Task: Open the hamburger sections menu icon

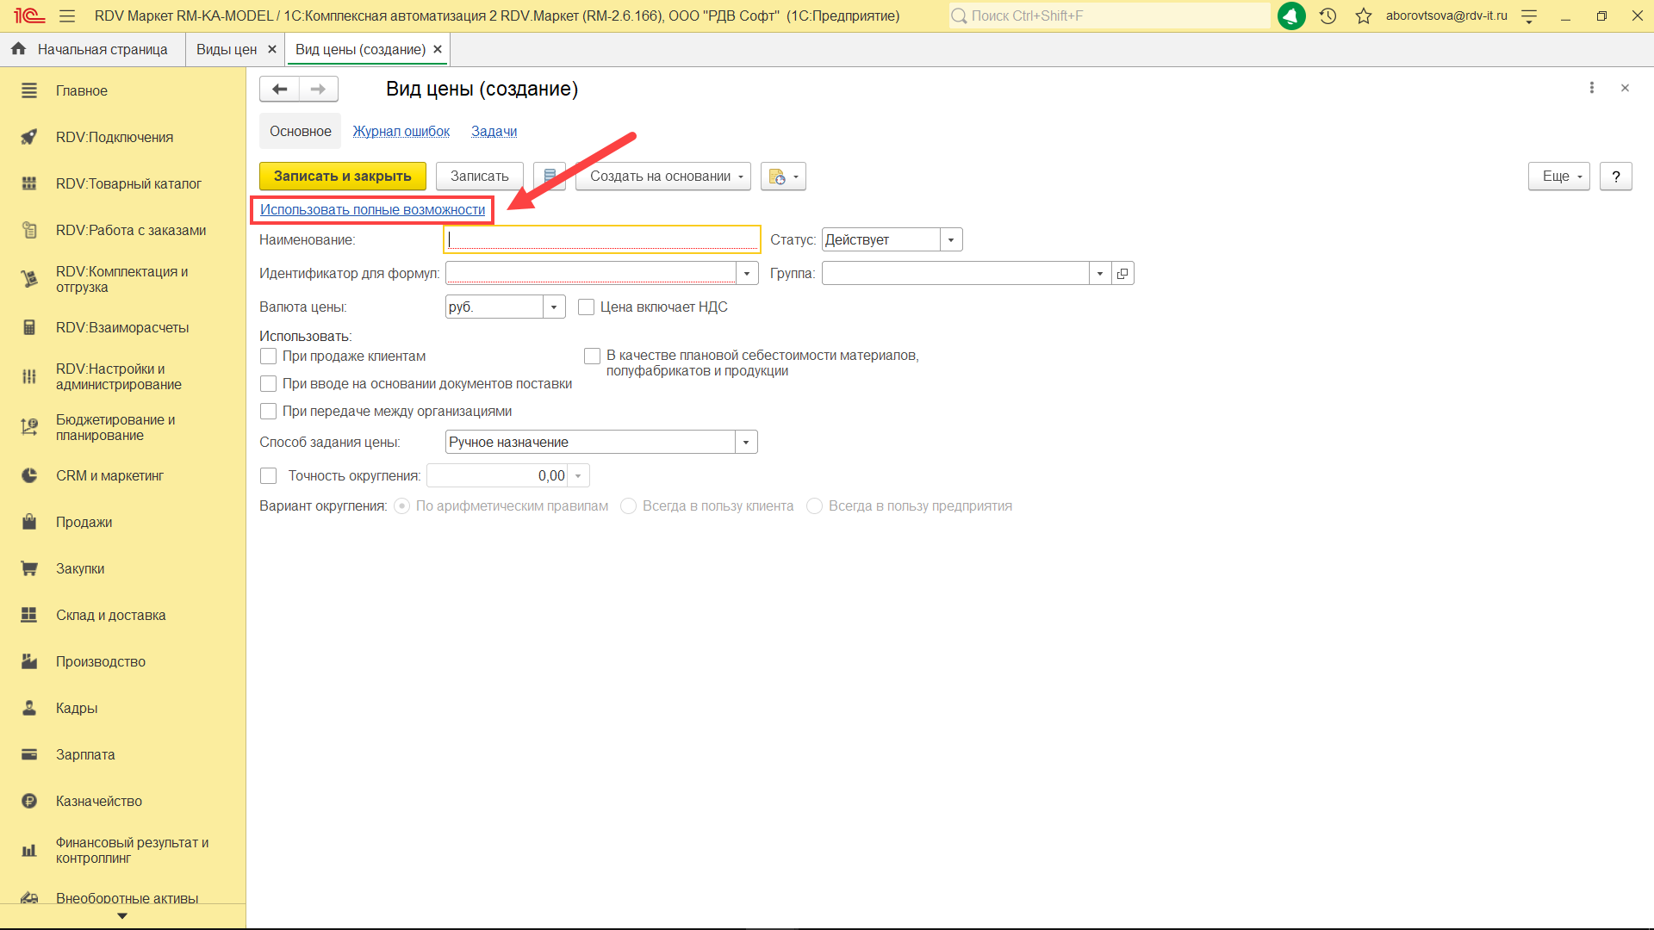Action: (x=67, y=15)
